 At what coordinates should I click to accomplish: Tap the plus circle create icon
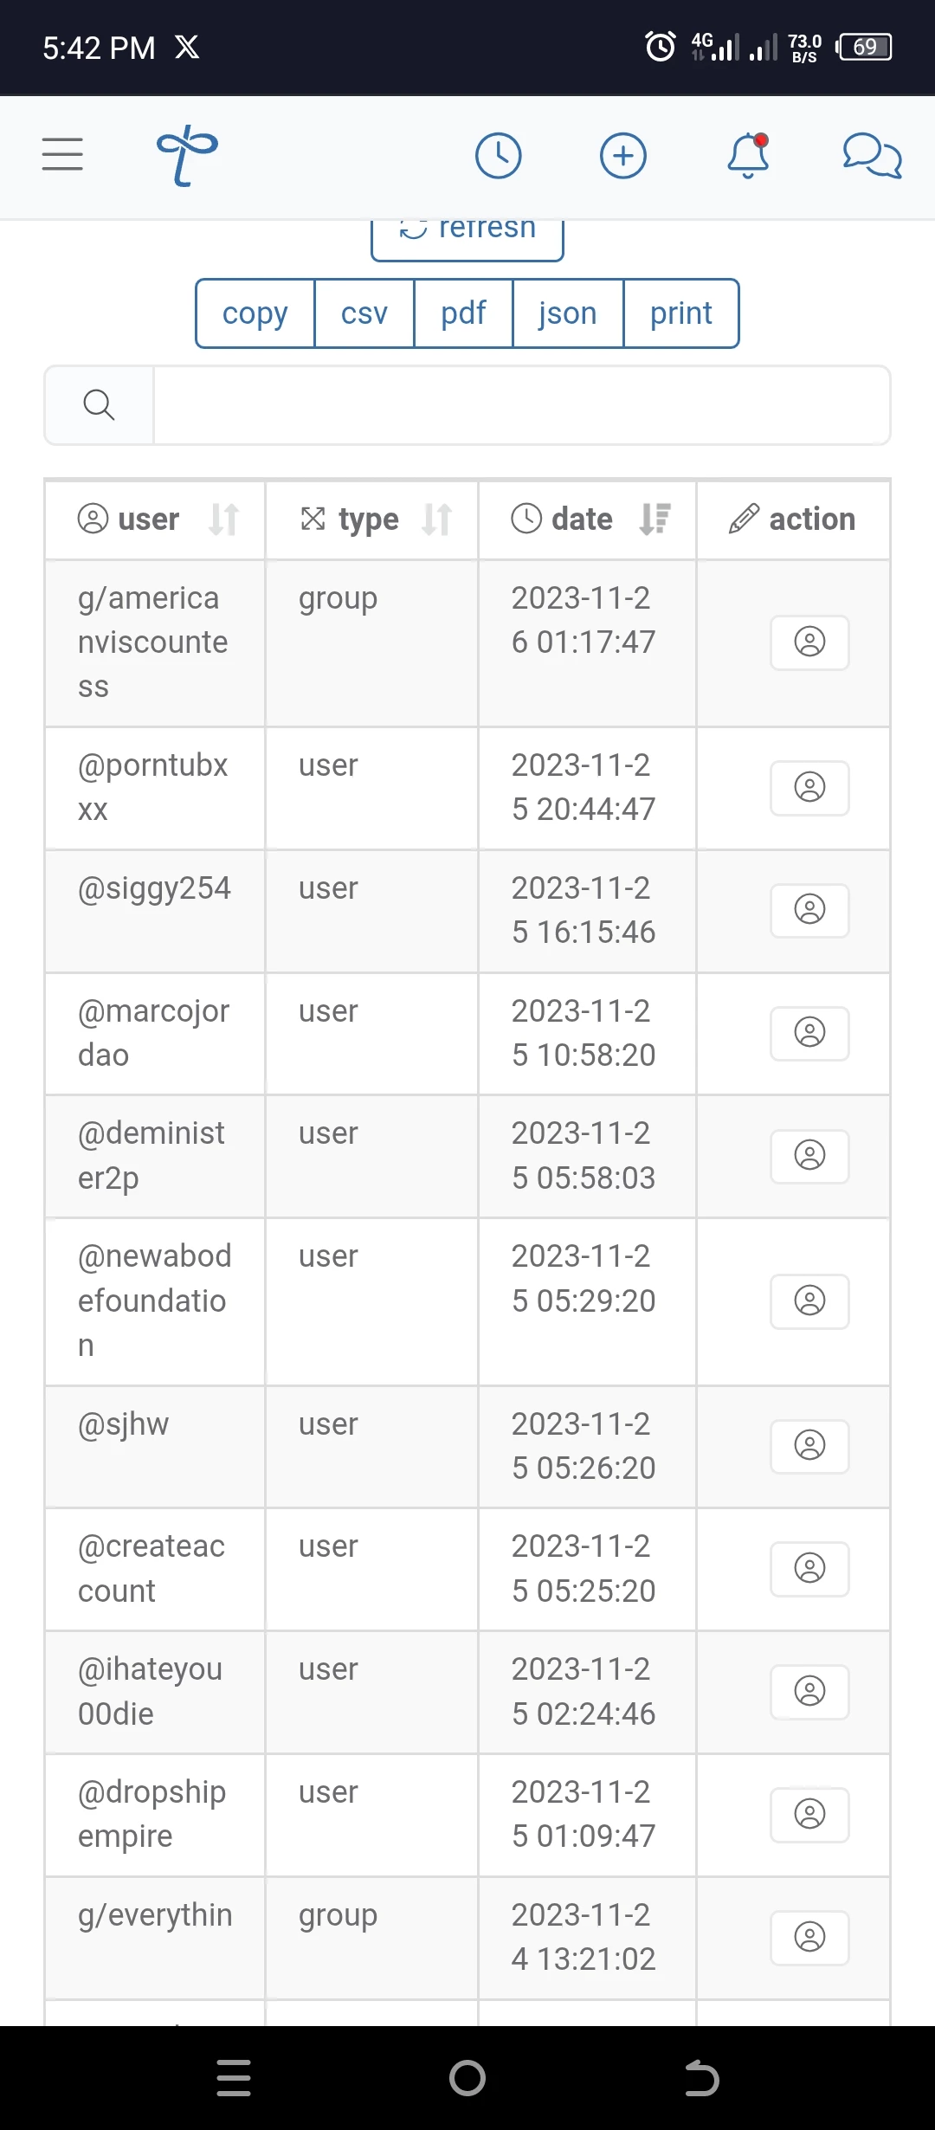pos(623,156)
